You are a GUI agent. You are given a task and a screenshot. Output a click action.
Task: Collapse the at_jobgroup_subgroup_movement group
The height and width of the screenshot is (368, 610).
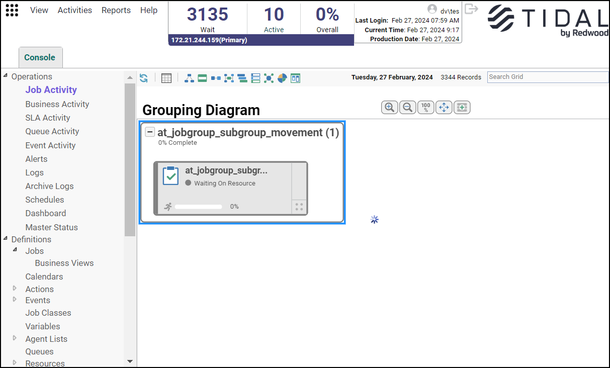[149, 132]
